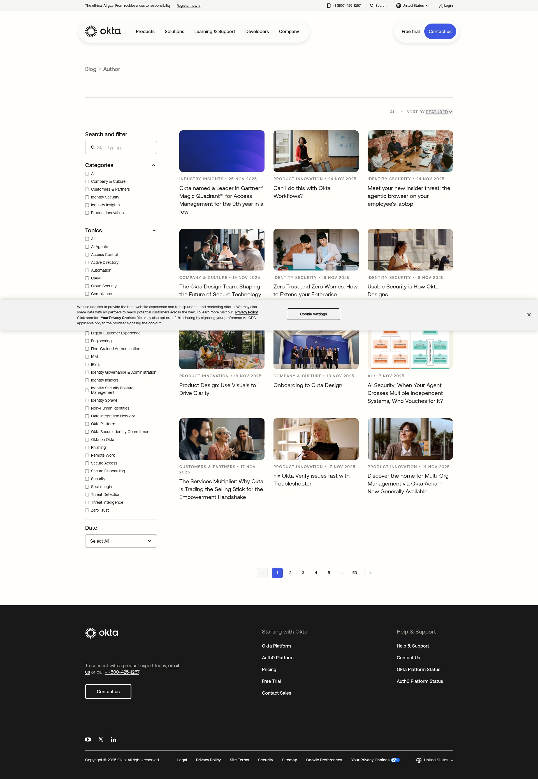Open the Developers menu
538x779 pixels.
pyautogui.click(x=257, y=31)
